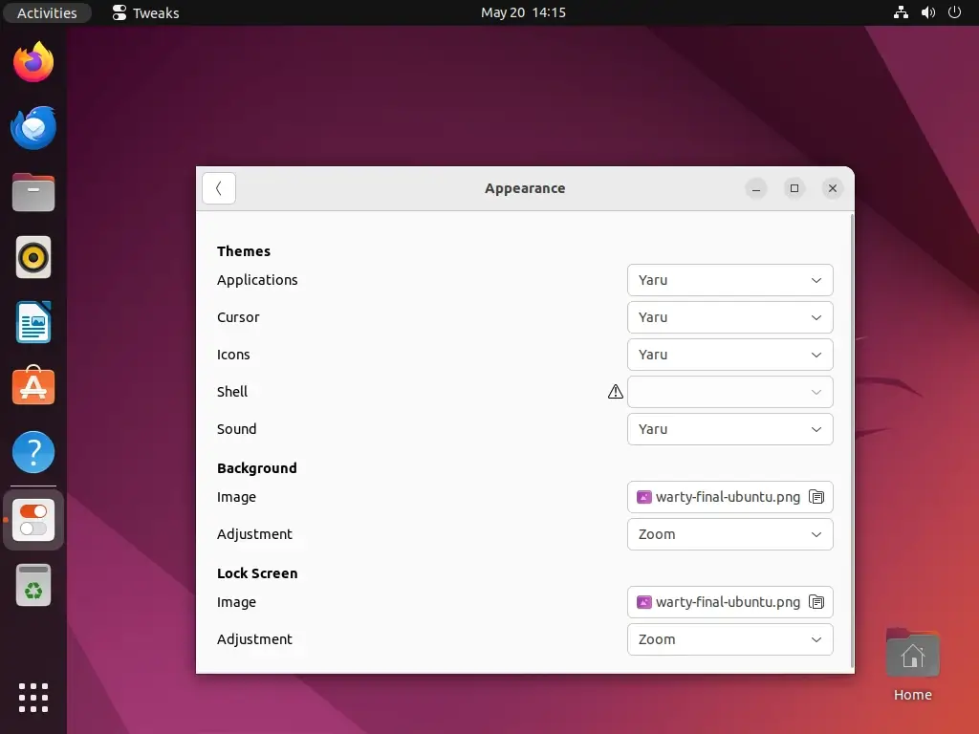Click the Shell theme warning triangle
The image size is (979, 734).
pyautogui.click(x=615, y=392)
